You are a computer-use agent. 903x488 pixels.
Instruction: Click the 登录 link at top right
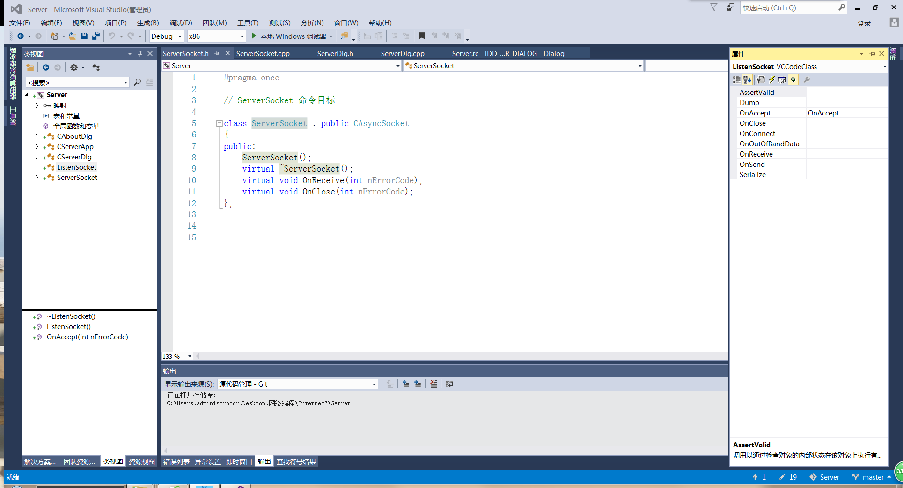(x=864, y=23)
